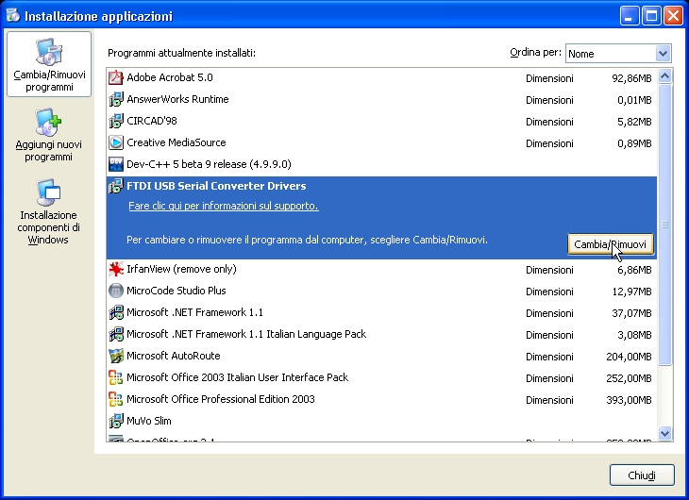Click the vertical scrollbar thumb

(664, 225)
